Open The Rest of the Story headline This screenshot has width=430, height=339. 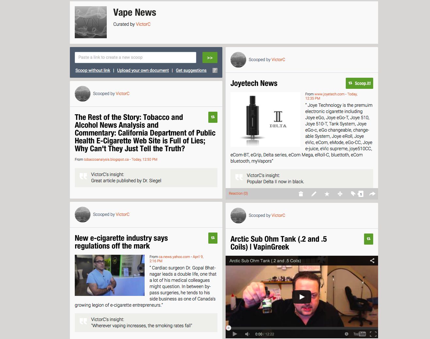click(x=145, y=133)
